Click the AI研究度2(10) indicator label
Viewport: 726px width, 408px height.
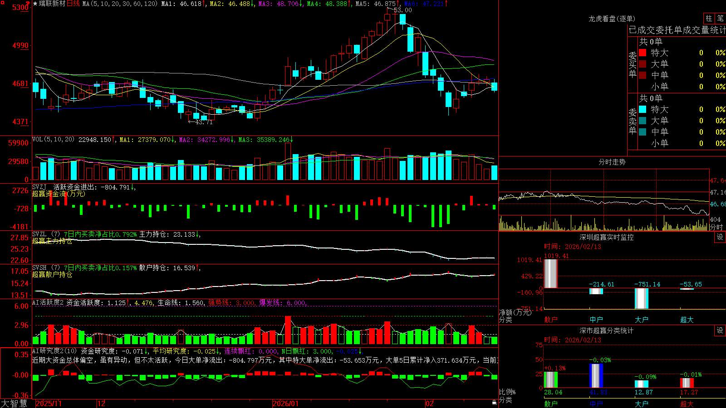coord(55,351)
